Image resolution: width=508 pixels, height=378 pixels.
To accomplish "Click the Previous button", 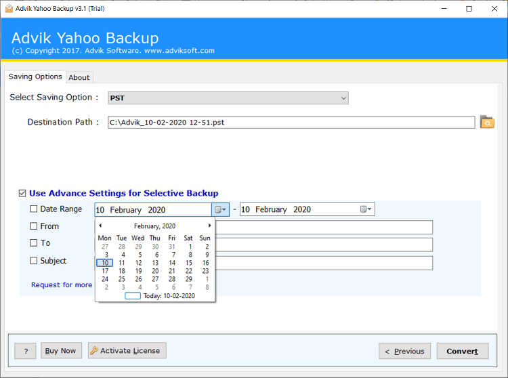I will point(404,351).
